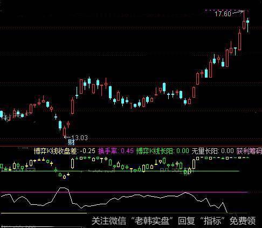
Task: Click the blue 财 marker below the chart
Action: tap(71, 142)
